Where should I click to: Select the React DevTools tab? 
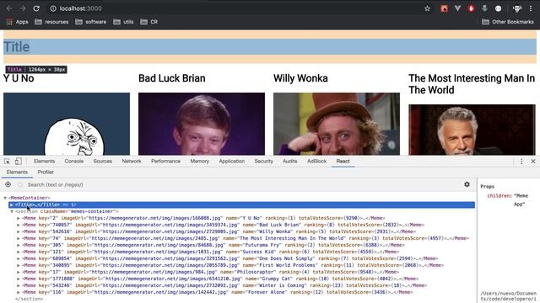(x=343, y=161)
